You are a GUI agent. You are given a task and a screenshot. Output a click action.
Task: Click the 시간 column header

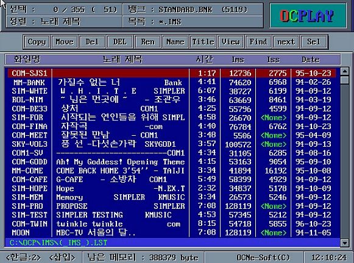point(205,59)
